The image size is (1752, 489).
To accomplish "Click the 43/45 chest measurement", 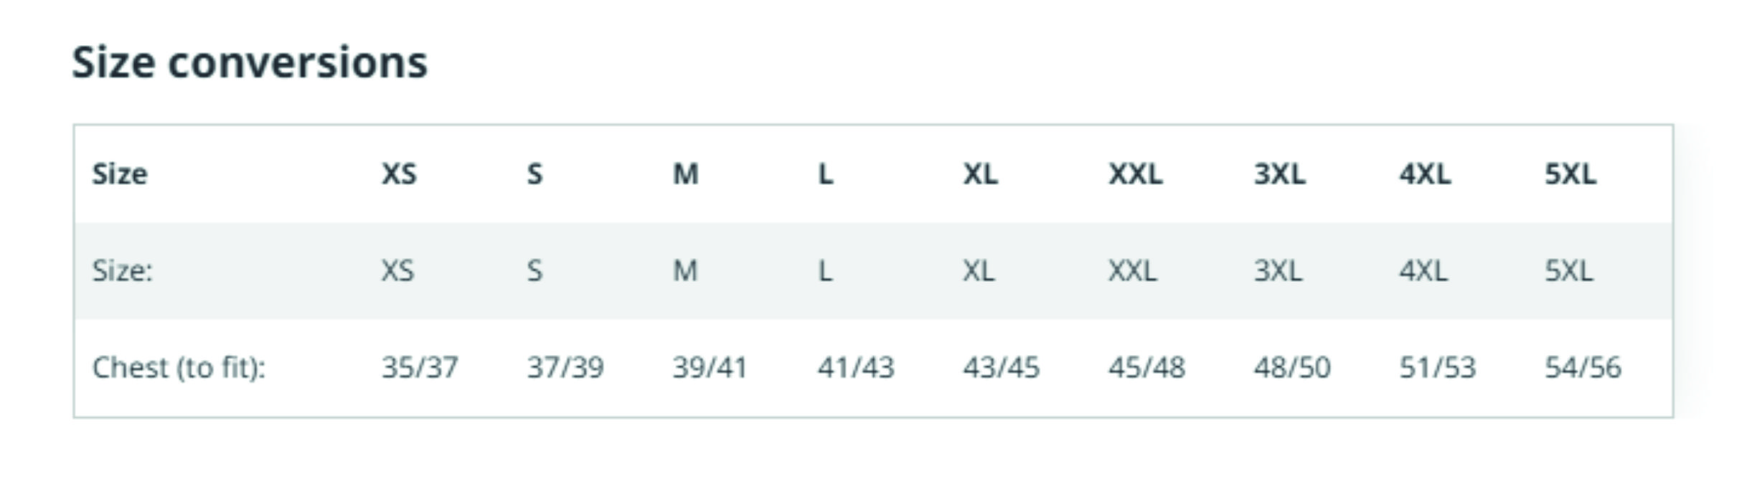I will point(1001,368).
